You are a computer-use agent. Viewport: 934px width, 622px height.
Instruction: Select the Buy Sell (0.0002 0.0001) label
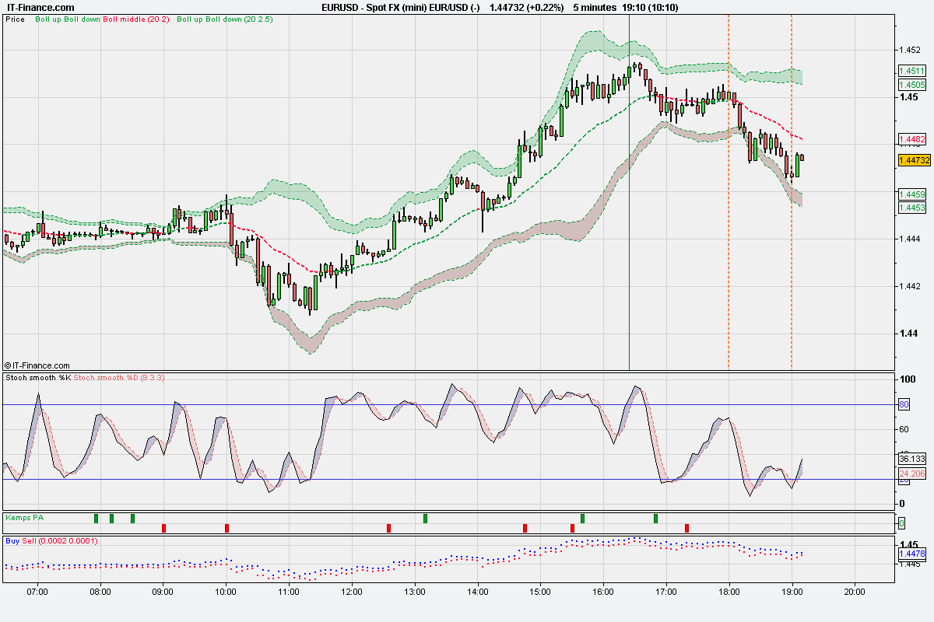51,540
